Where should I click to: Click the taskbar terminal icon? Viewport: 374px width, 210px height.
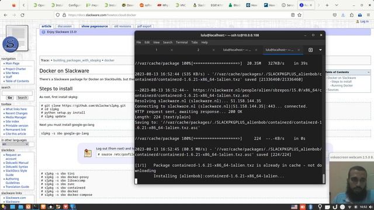pos(36,206)
